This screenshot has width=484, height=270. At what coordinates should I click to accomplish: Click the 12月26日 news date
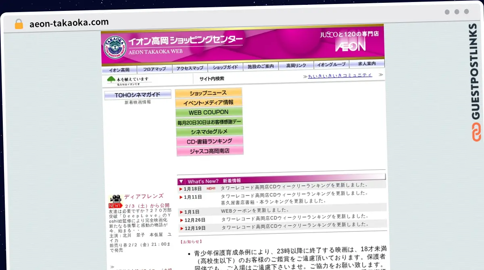click(195, 220)
